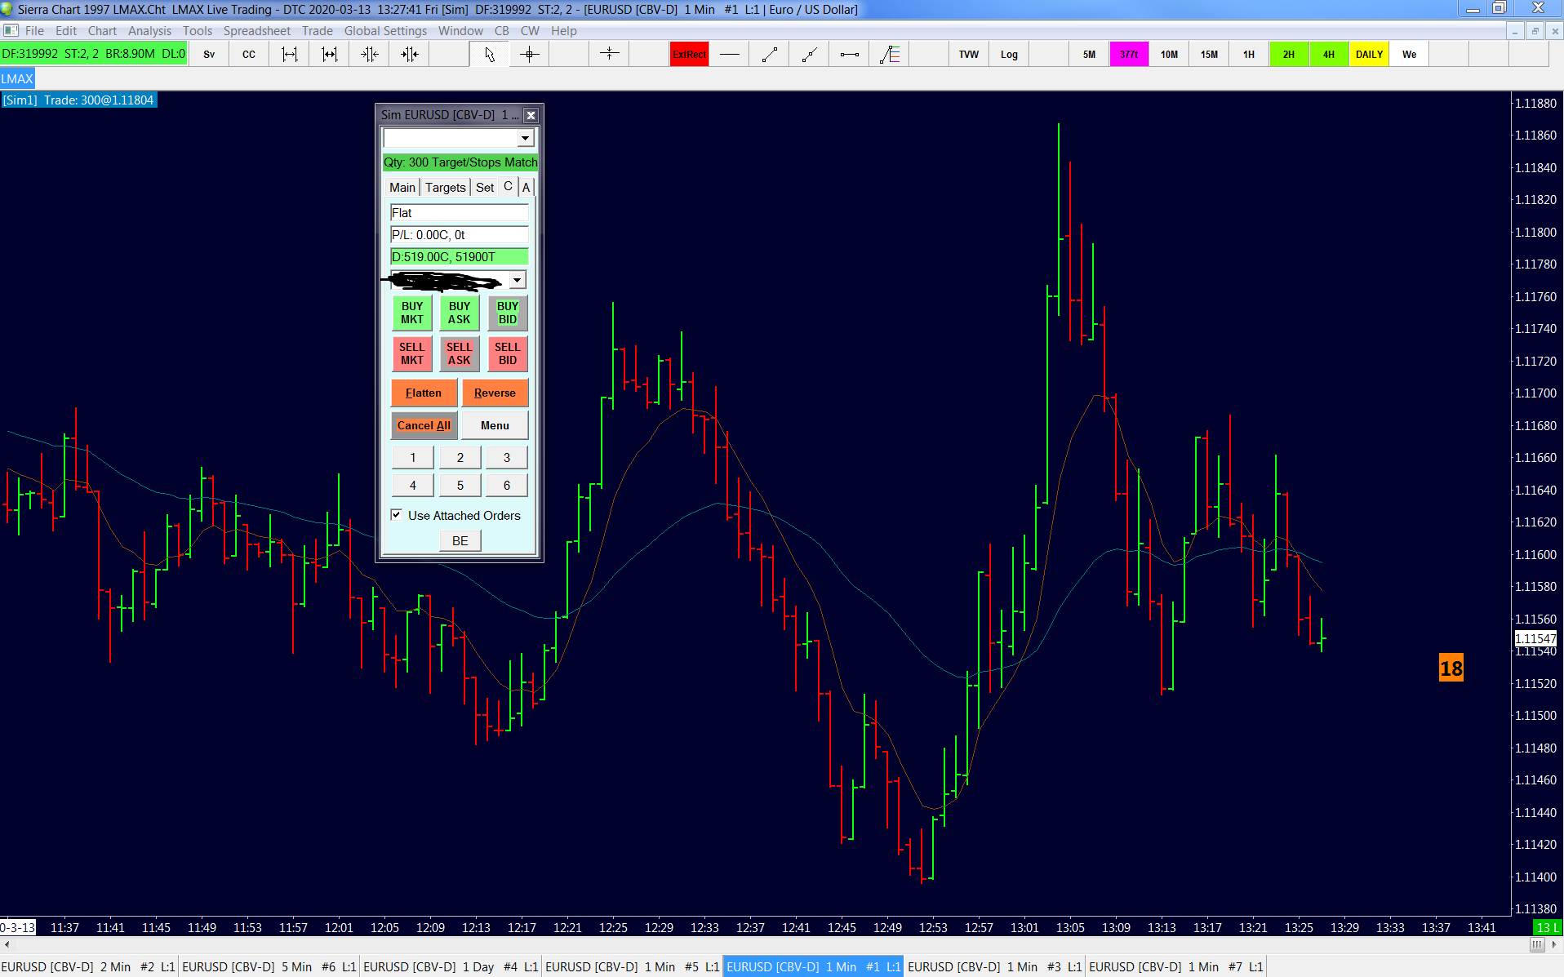Toggle Log scale button
This screenshot has width=1564, height=977.
(1009, 55)
